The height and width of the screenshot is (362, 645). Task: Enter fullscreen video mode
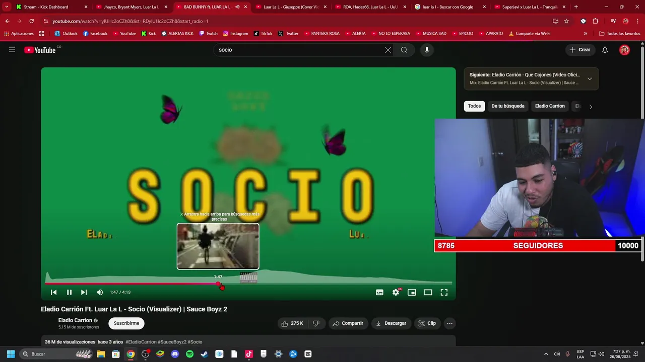click(444, 292)
